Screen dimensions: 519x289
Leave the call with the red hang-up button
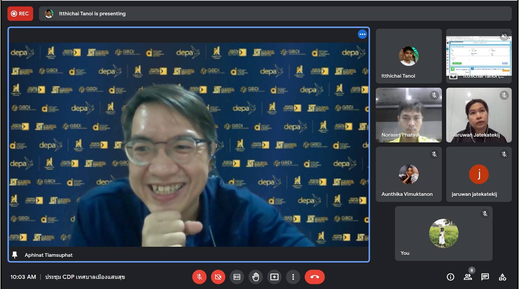(x=315, y=277)
